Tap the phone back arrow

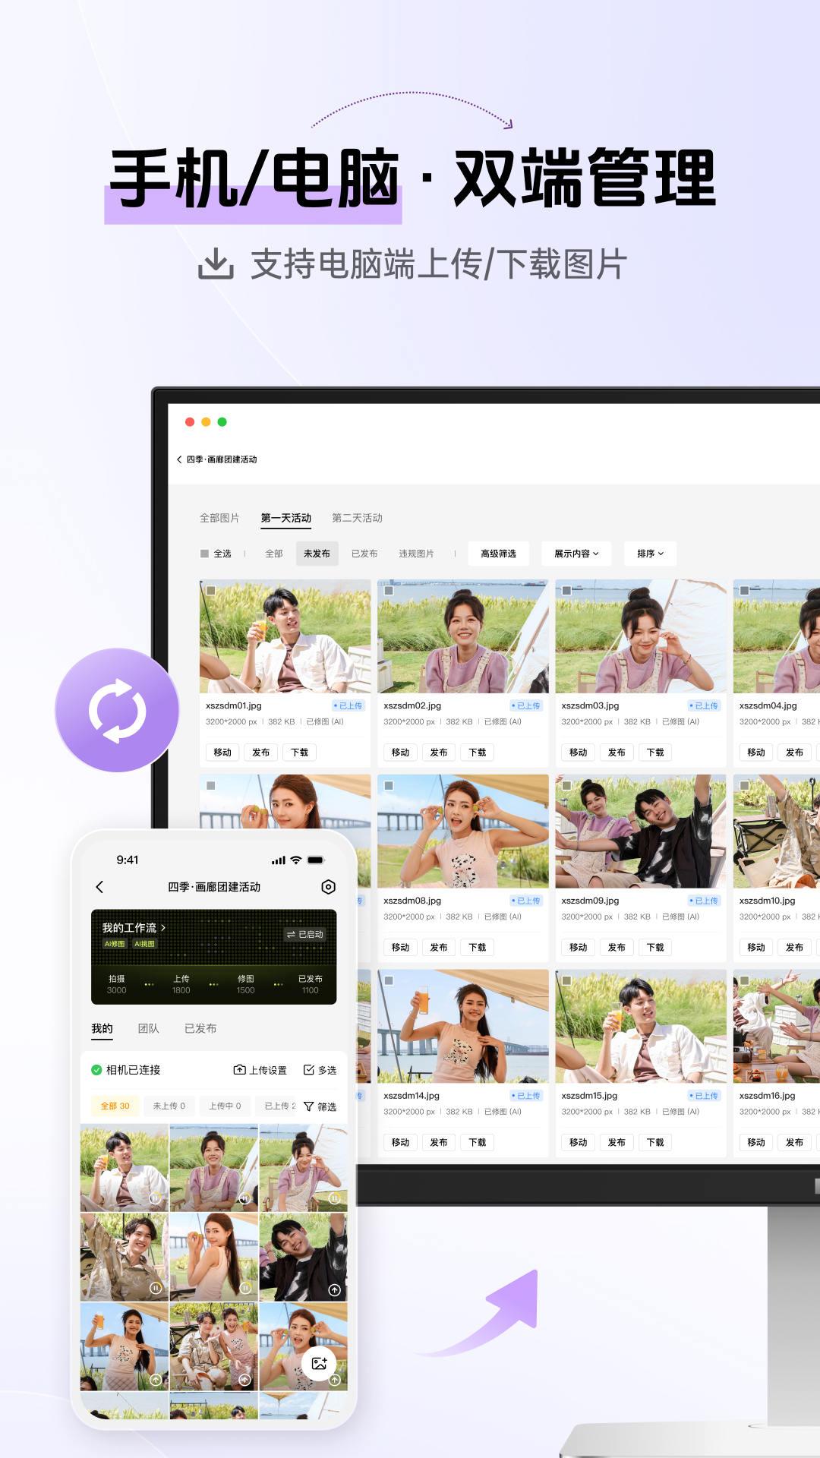point(99,887)
